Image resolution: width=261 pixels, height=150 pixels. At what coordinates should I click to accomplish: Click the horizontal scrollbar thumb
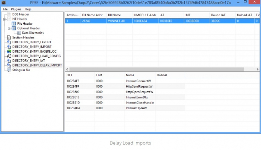(156, 69)
